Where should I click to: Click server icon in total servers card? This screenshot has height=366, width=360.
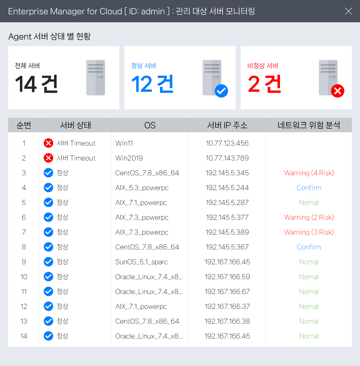tap(96, 78)
